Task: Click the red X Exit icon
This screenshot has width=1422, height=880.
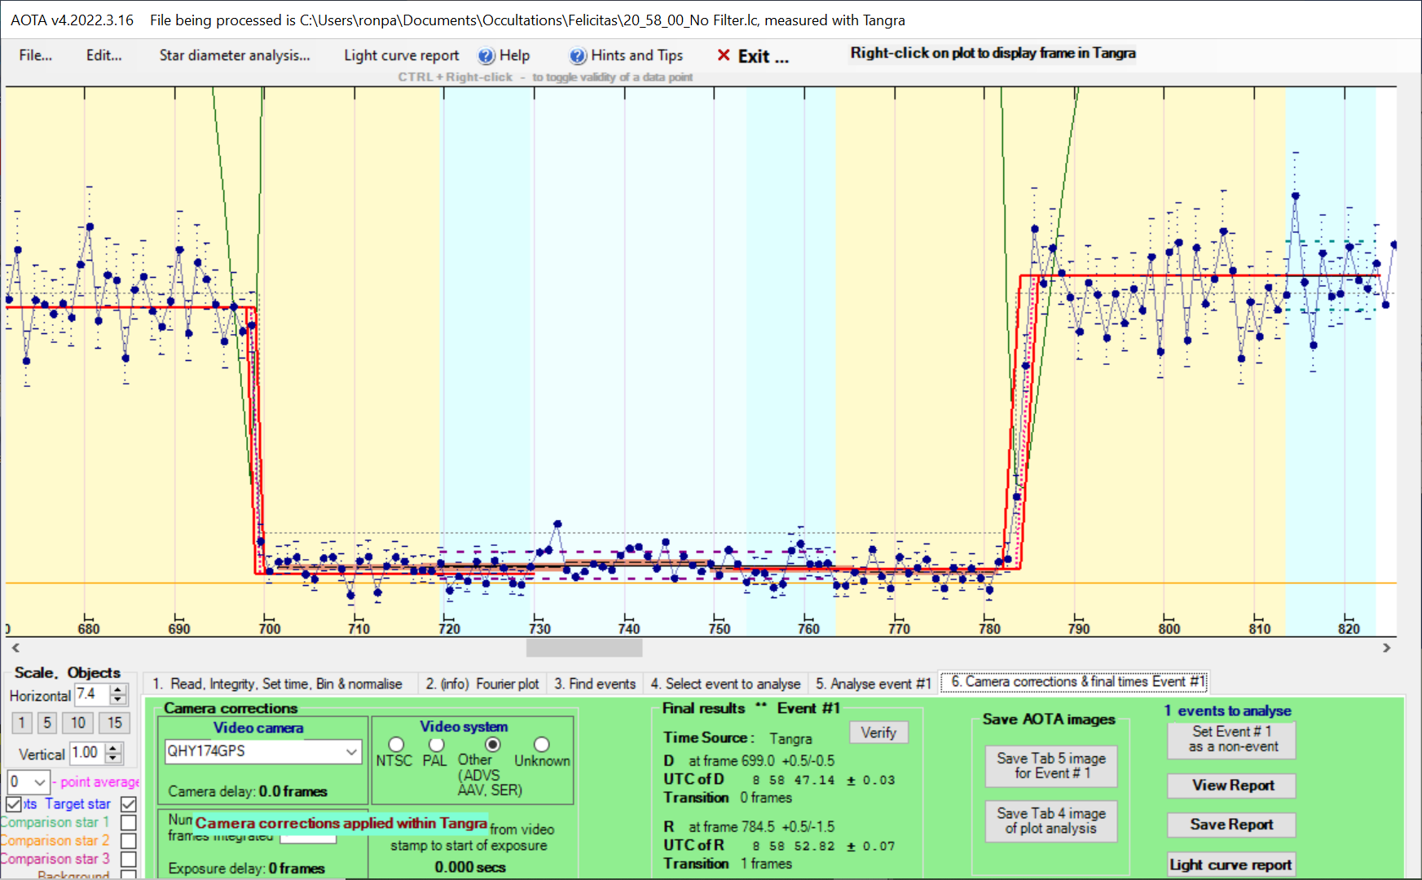Action: click(x=723, y=55)
